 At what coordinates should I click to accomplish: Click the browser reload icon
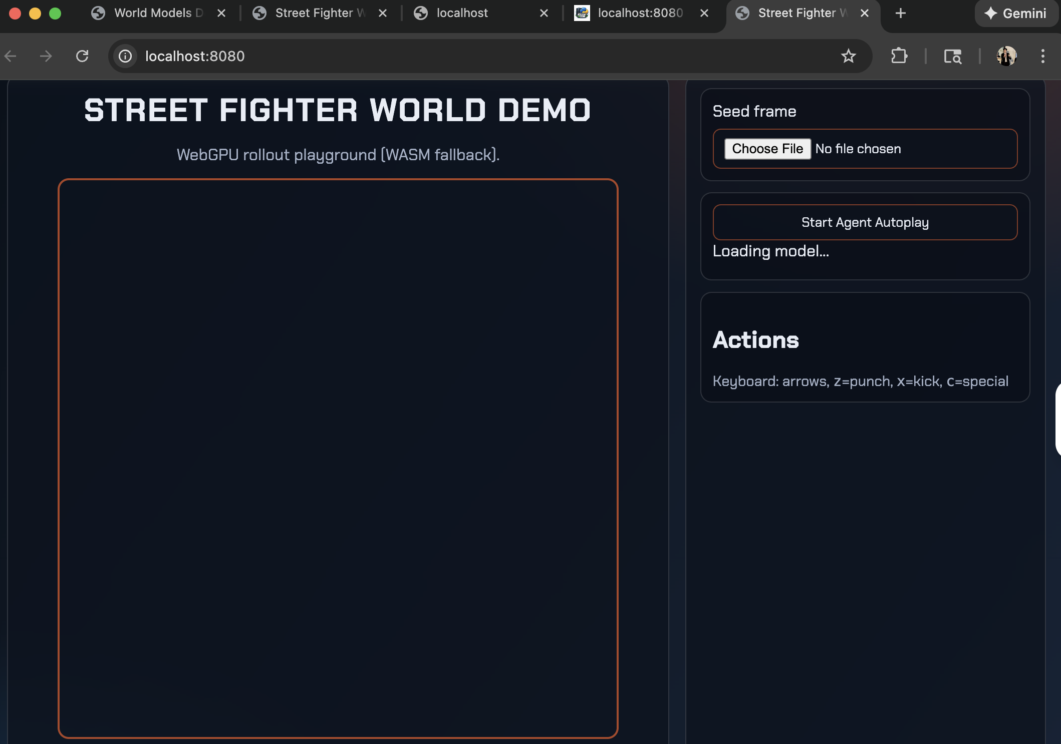pos(82,56)
